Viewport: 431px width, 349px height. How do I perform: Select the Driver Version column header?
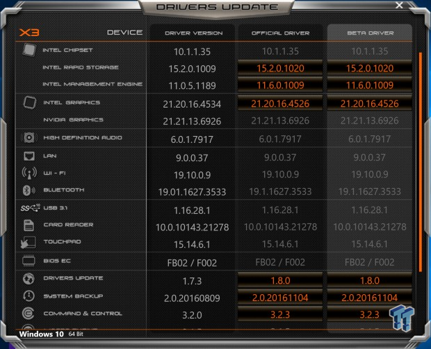[x=194, y=33]
